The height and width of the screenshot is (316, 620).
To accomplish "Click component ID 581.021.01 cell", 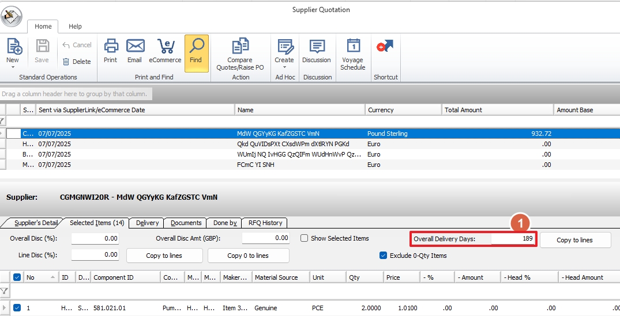I will pos(126,308).
